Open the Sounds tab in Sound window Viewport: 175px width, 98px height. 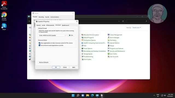(x=47, y=17)
